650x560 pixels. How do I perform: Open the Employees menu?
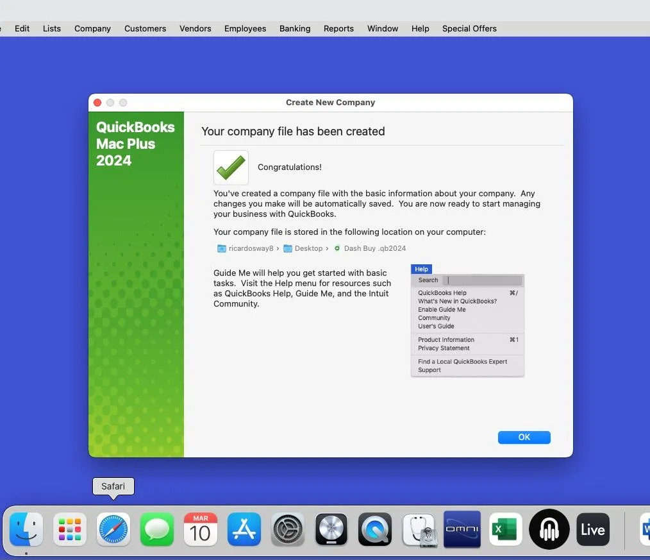(x=245, y=29)
